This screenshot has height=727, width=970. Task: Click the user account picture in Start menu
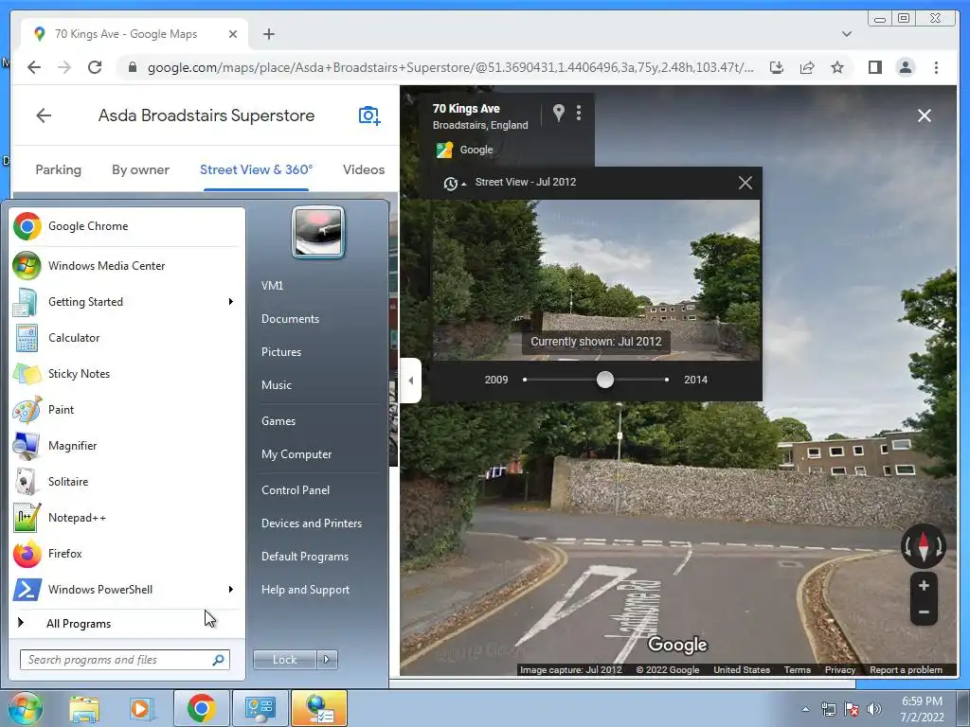pyautogui.click(x=318, y=233)
